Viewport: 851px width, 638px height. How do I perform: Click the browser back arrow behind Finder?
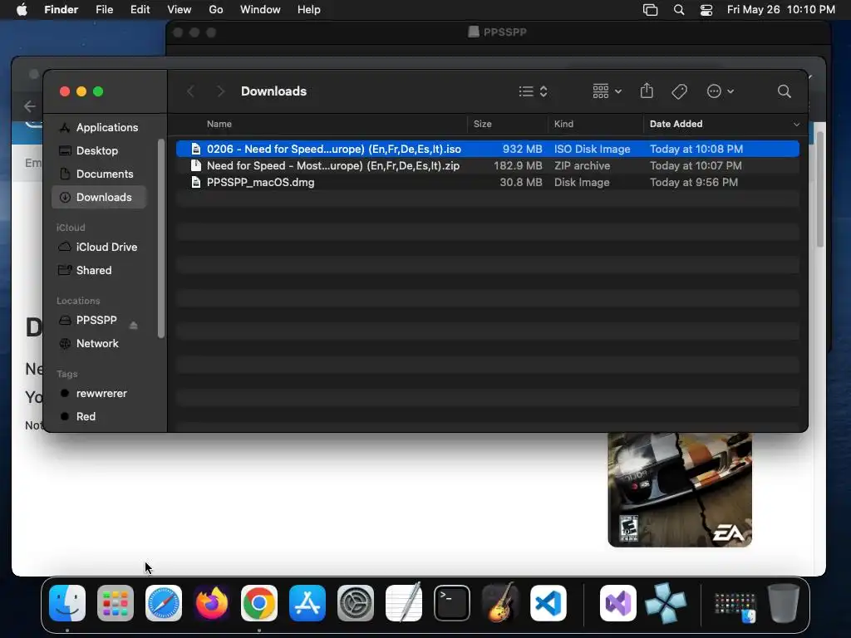pos(30,106)
